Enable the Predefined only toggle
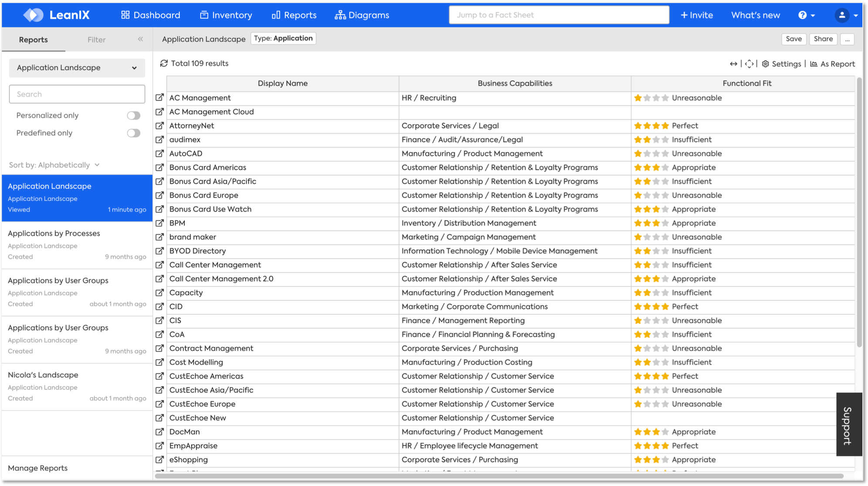Screen dimensions: 868x486 (x=134, y=133)
